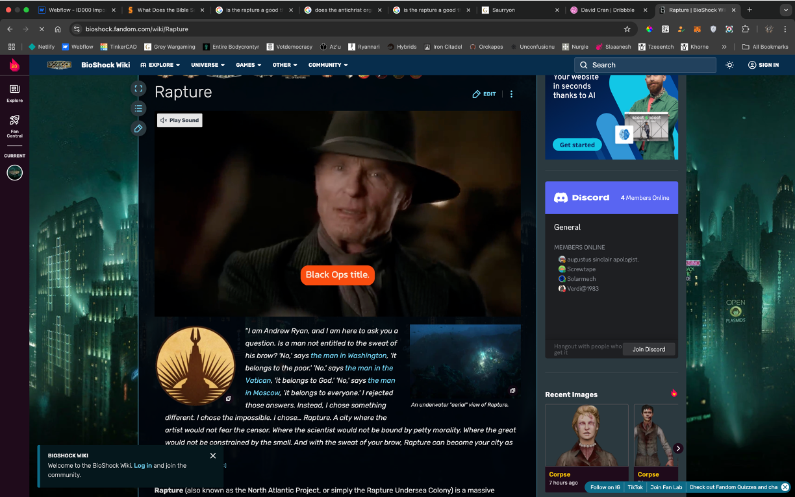Switch to David Cran Dribbble tab
This screenshot has height=497, width=795.
(609, 10)
